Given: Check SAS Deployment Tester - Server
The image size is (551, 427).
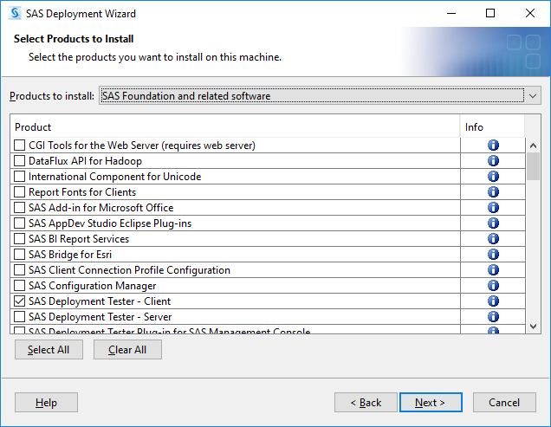Looking at the screenshot, I should click(19, 317).
